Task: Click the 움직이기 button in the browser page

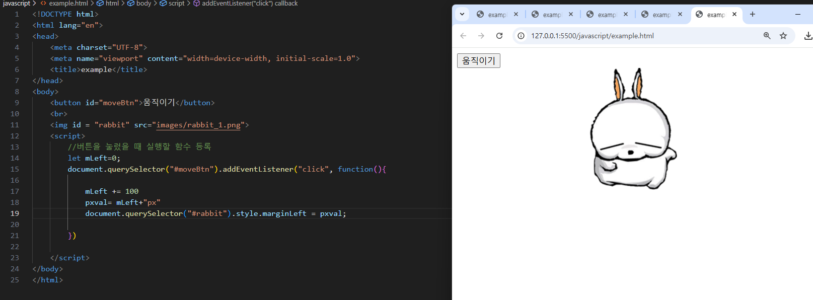Action: [x=478, y=60]
